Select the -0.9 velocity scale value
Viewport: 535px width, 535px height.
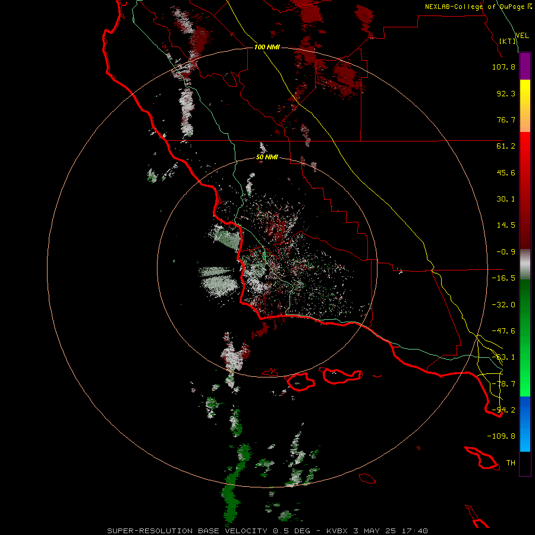click(x=506, y=252)
